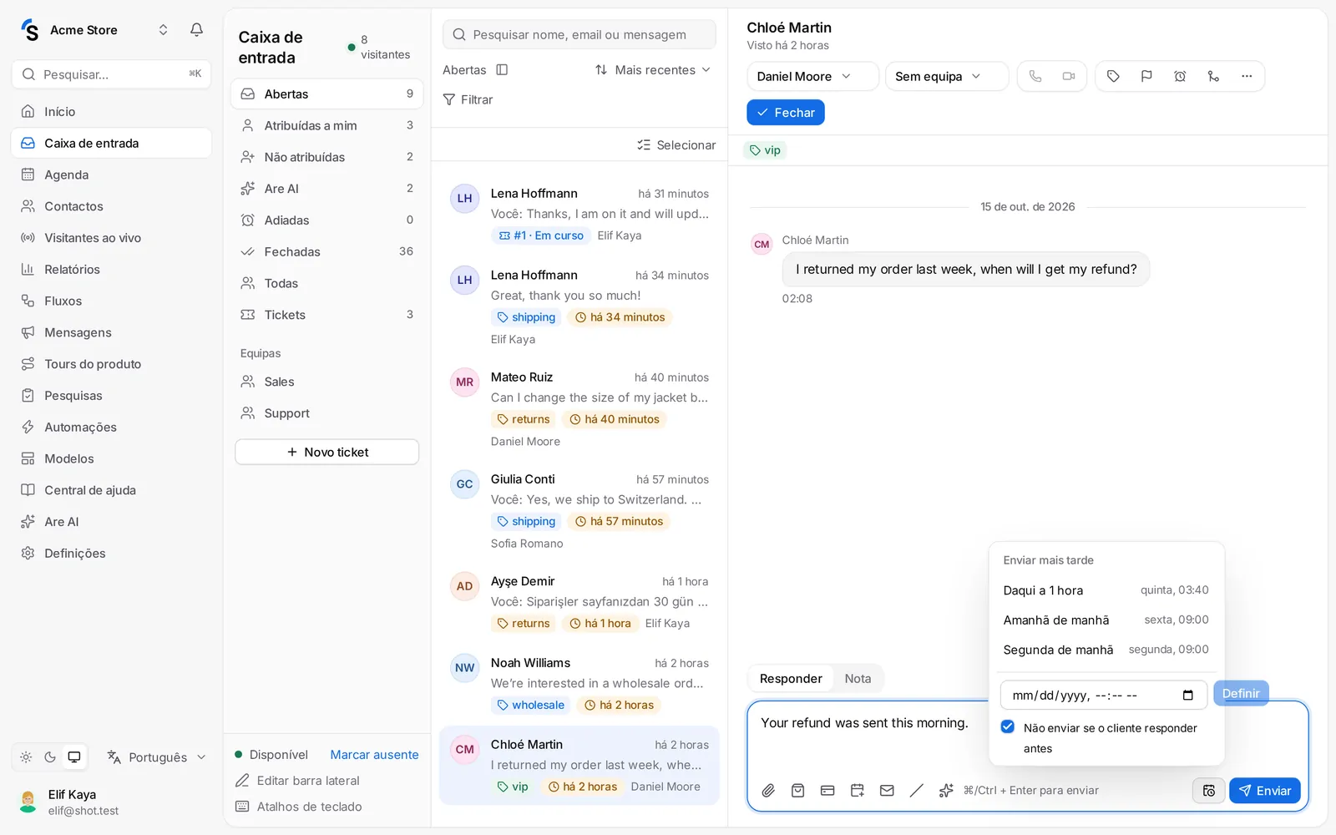The image size is (1336, 835).
Task: Open the 'Não atribuídas' inbox view
Action: pyautogui.click(x=327, y=157)
